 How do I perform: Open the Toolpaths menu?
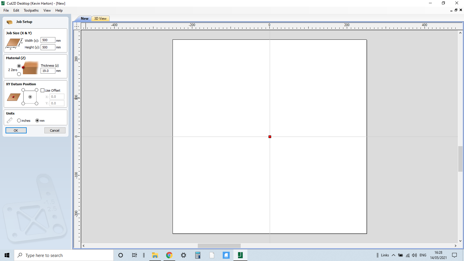point(31,10)
